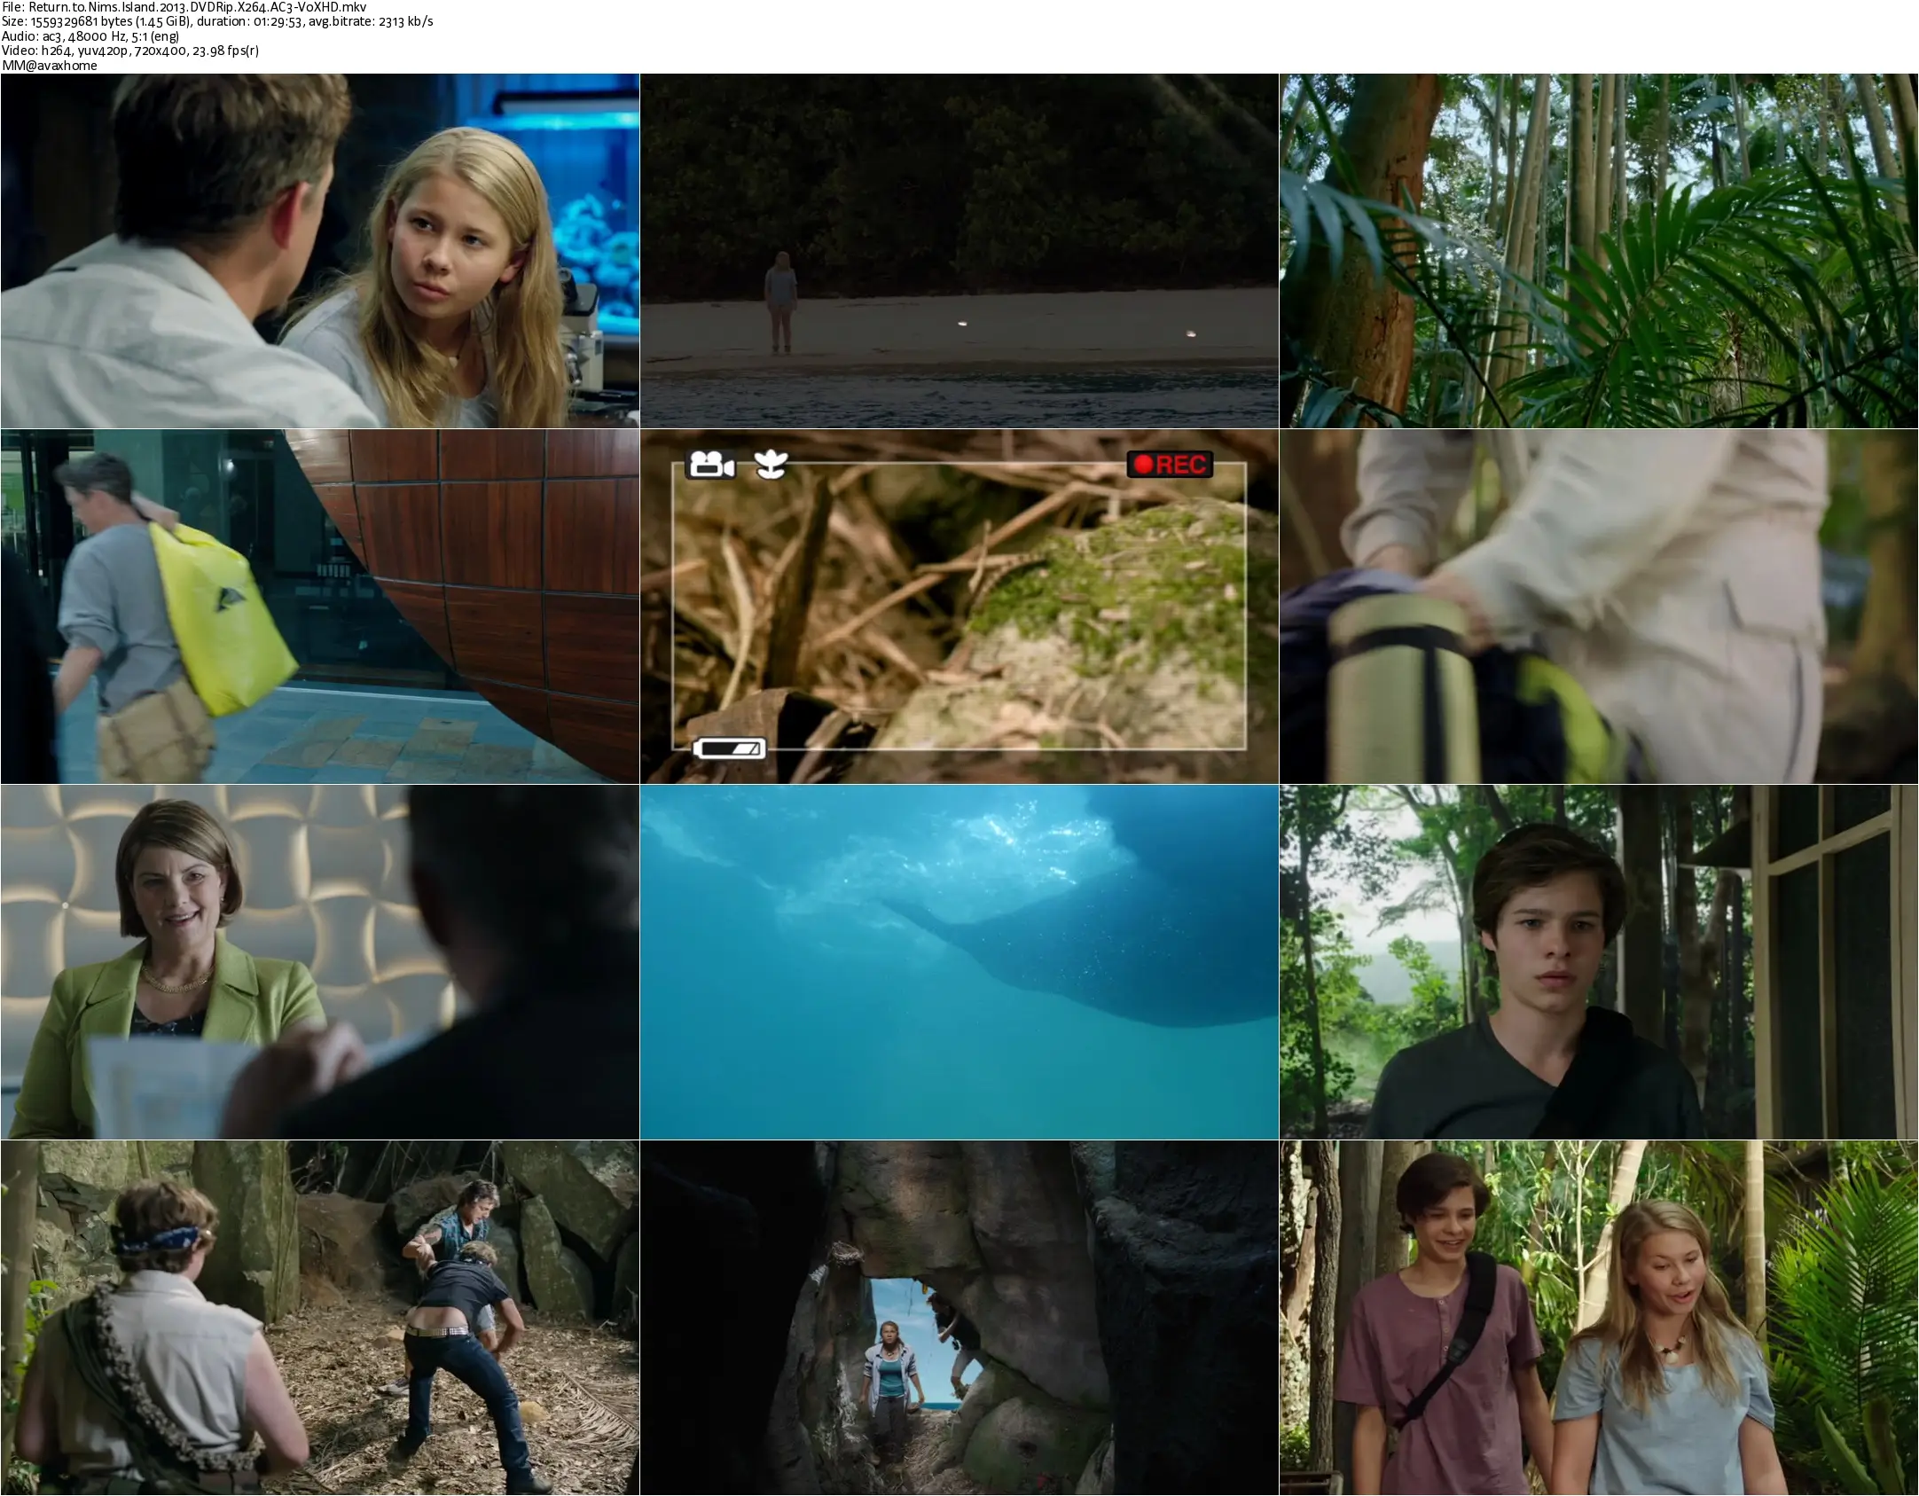This screenshot has height=1496, width=1919.
Task: Click the macro flower icon in viewfinder
Action: 771,464
